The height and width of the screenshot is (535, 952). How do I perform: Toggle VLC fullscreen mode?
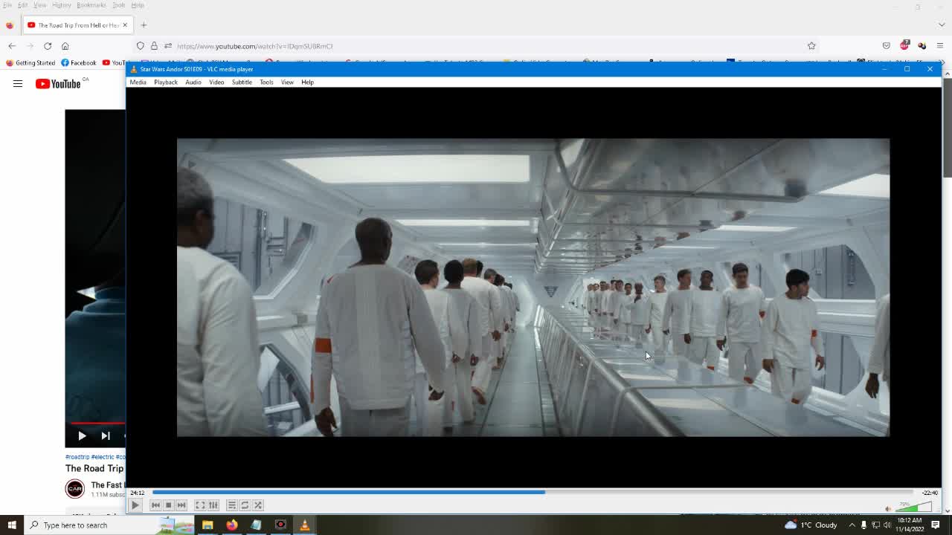click(200, 505)
